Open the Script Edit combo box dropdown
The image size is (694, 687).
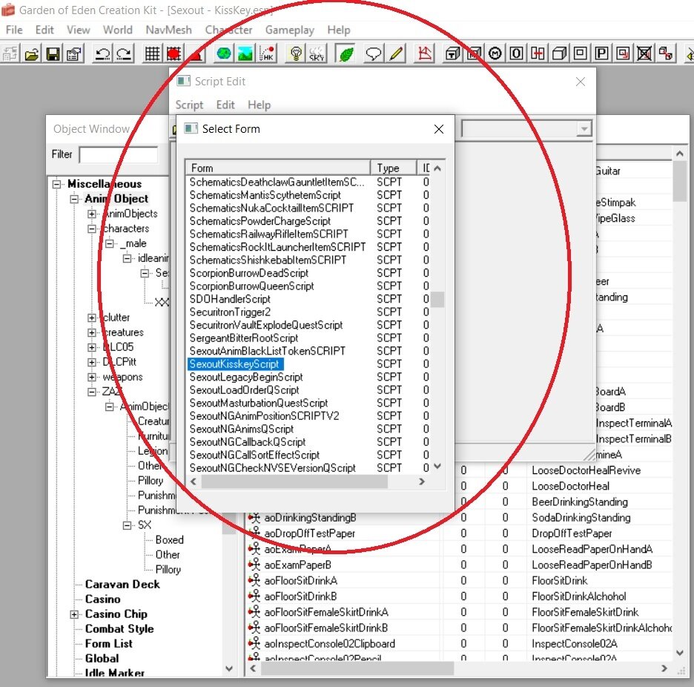pyautogui.click(x=584, y=129)
